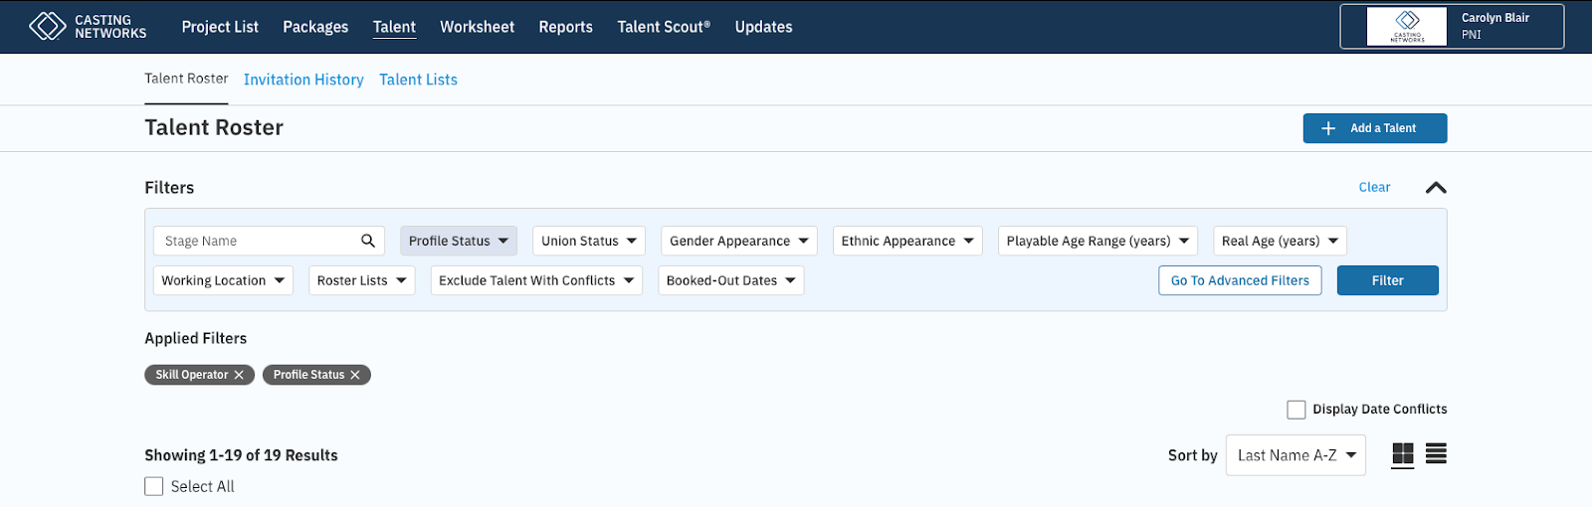Viewport: 1592px width, 507px height.
Task: Click into the Stage Name search field
Action: click(257, 241)
